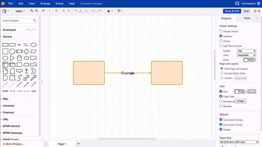
Task: Select the cylinder shape in General
Action: [19, 58]
